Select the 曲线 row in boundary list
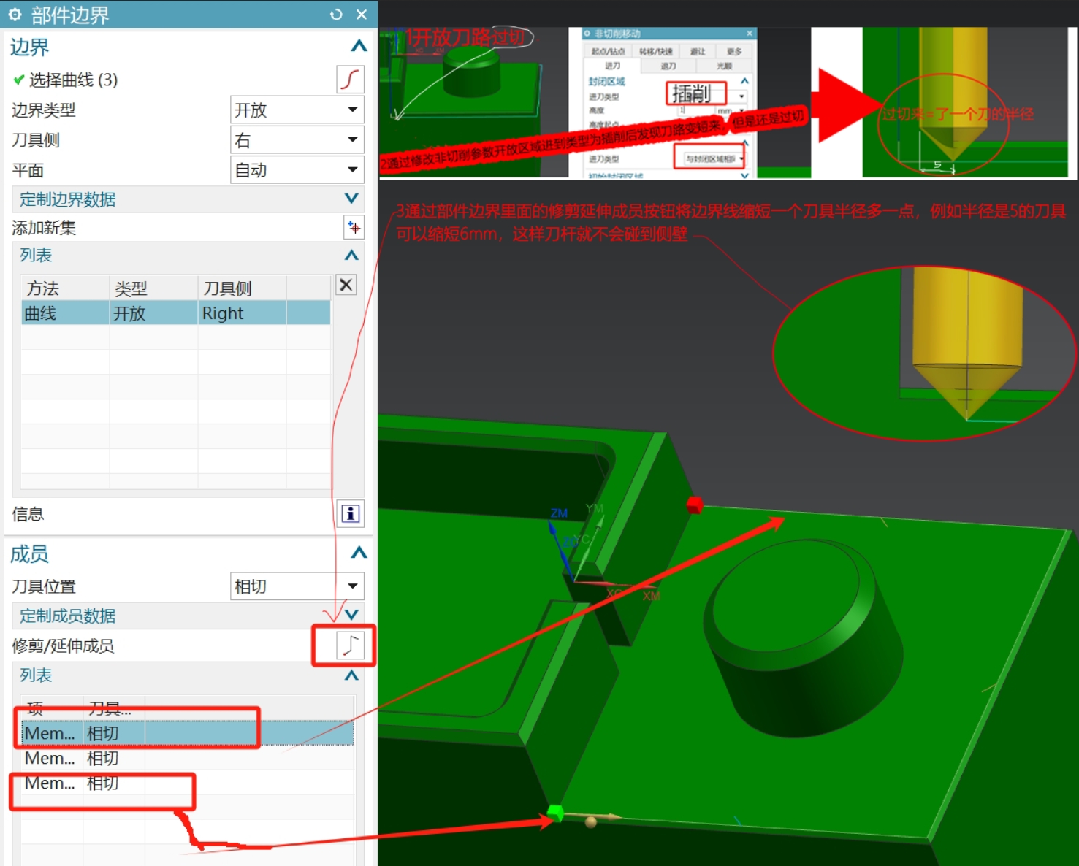Viewport: 1079px width, 866px height. [176, 313]
